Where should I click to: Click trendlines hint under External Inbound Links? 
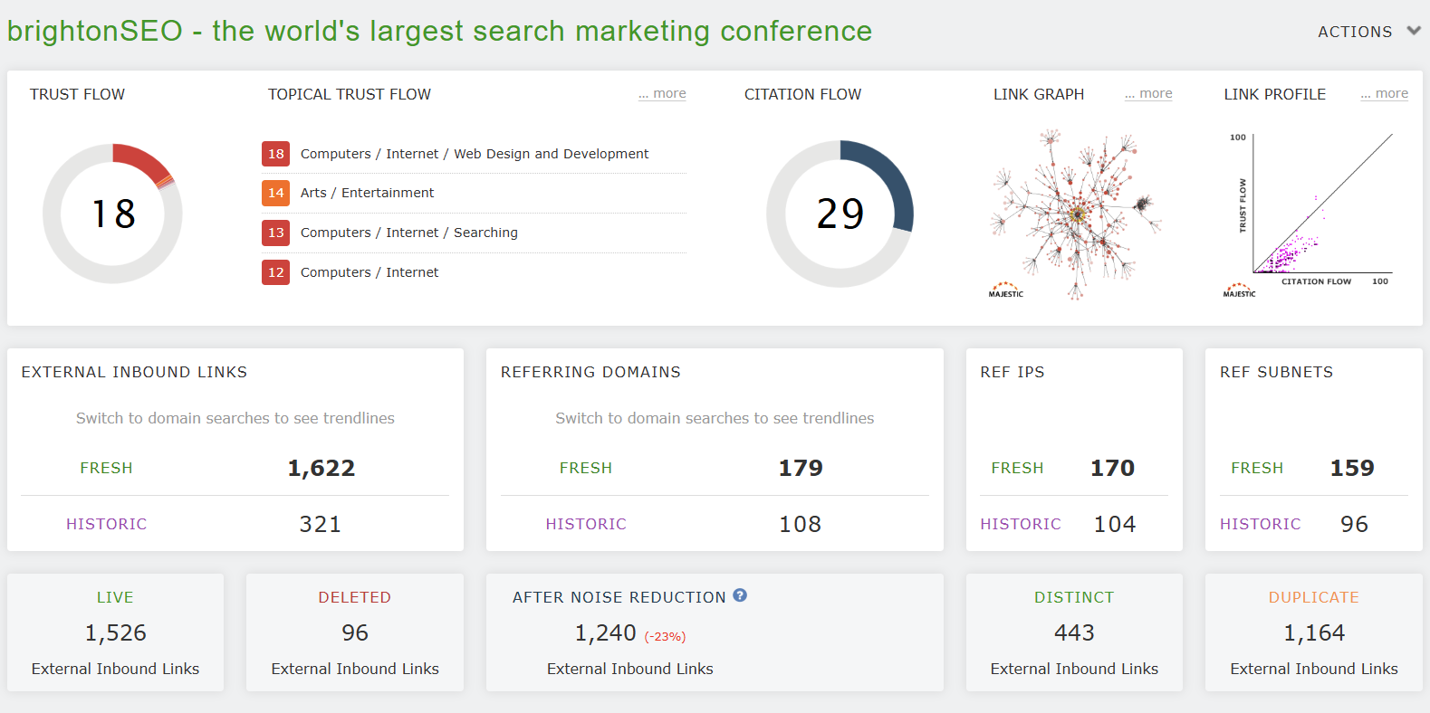235,418
